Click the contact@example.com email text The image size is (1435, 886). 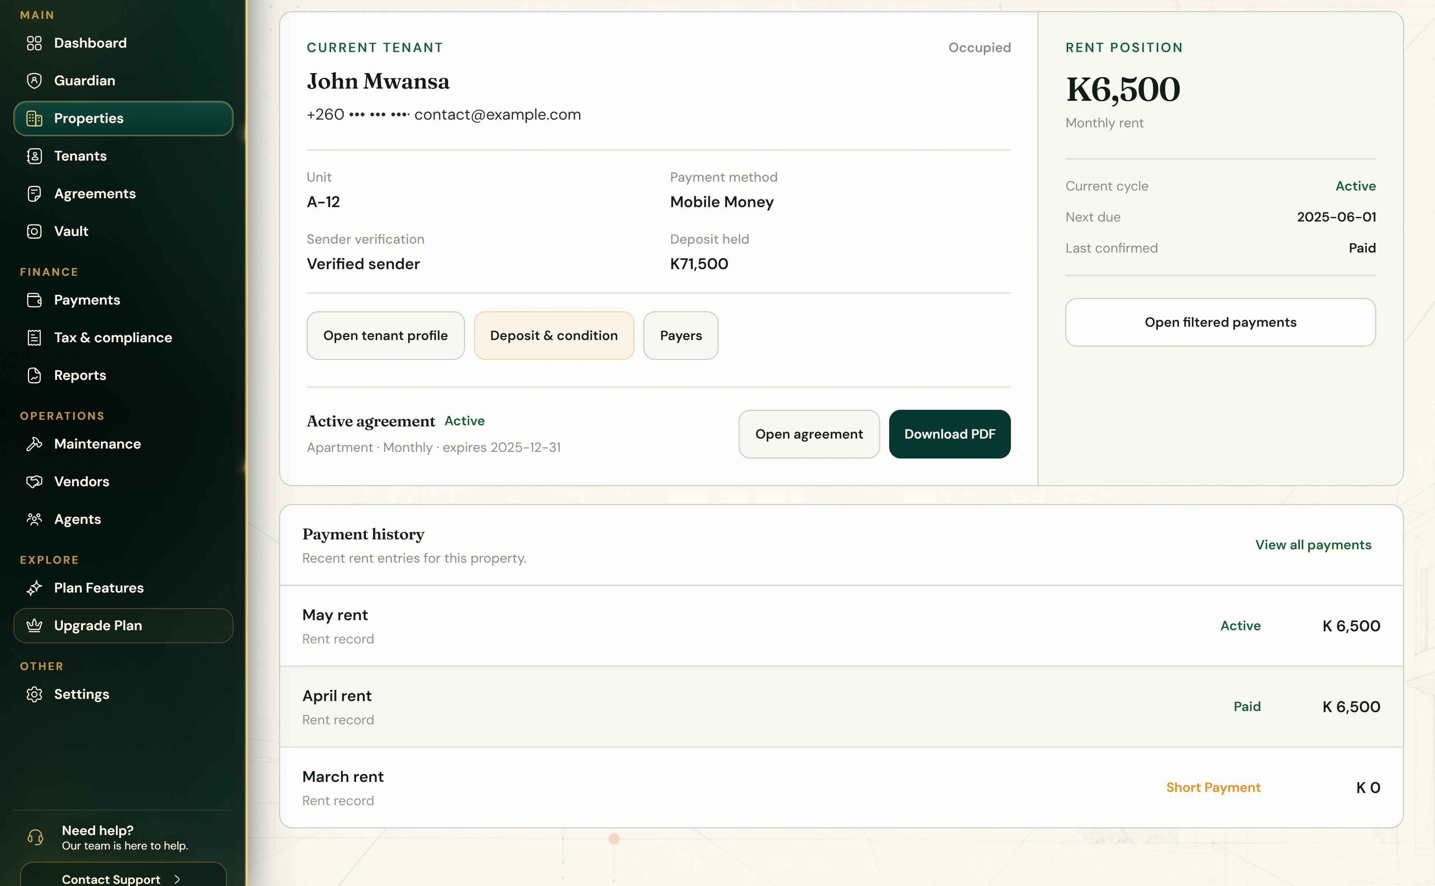tap(497, 114)
